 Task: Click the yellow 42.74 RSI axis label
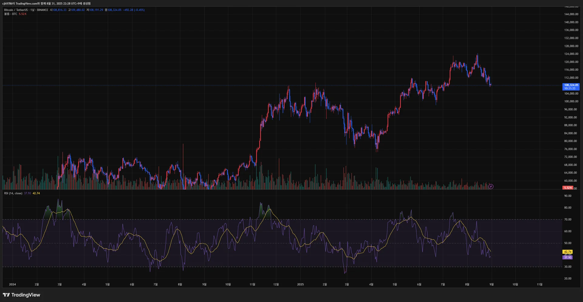pos(568,252)
